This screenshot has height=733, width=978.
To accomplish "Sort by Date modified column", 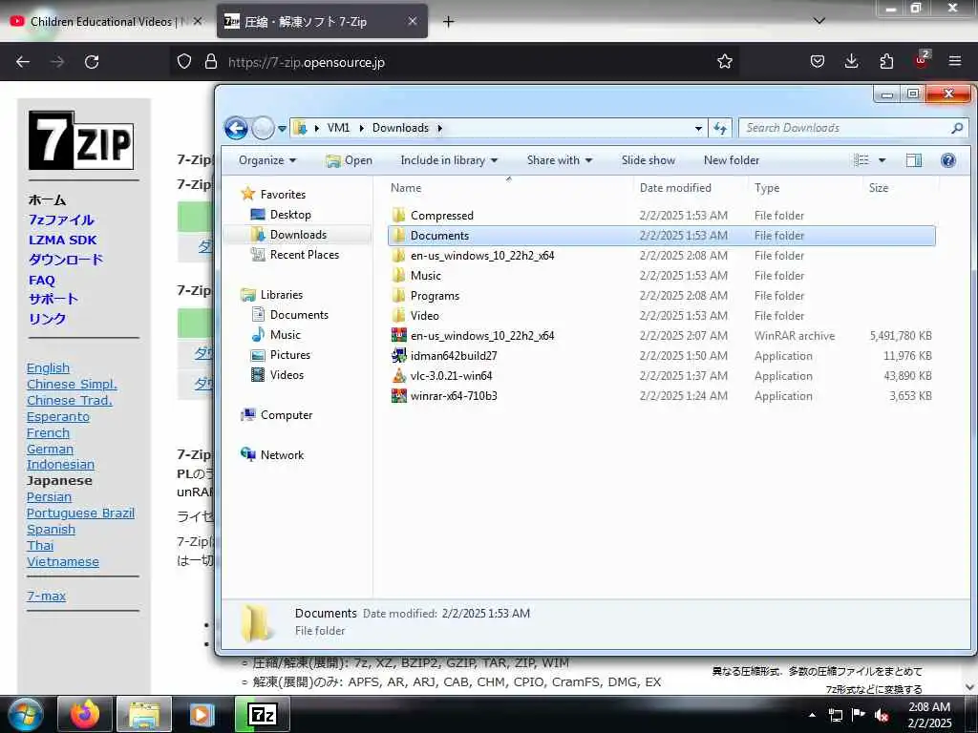I will [675, 188].
